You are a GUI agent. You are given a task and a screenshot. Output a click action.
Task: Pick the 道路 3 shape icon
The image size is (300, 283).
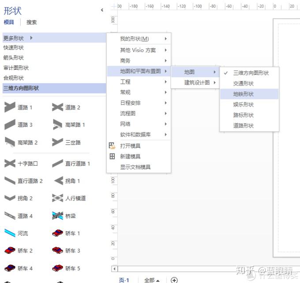click(10, 125)
